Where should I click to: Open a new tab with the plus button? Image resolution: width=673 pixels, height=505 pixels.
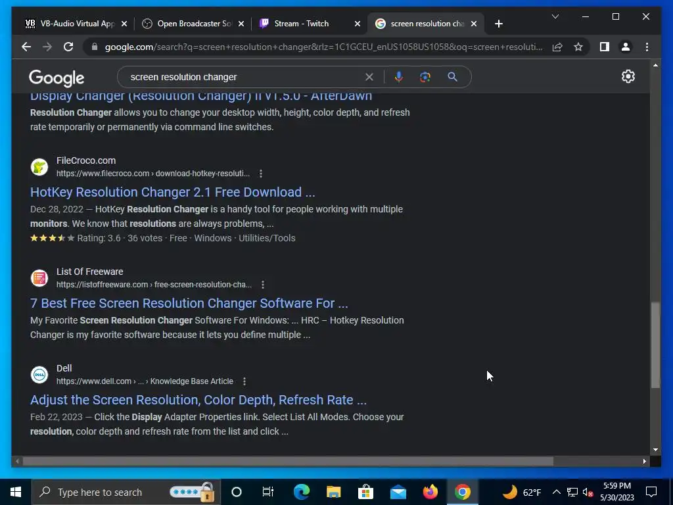[x=498, y=24]
